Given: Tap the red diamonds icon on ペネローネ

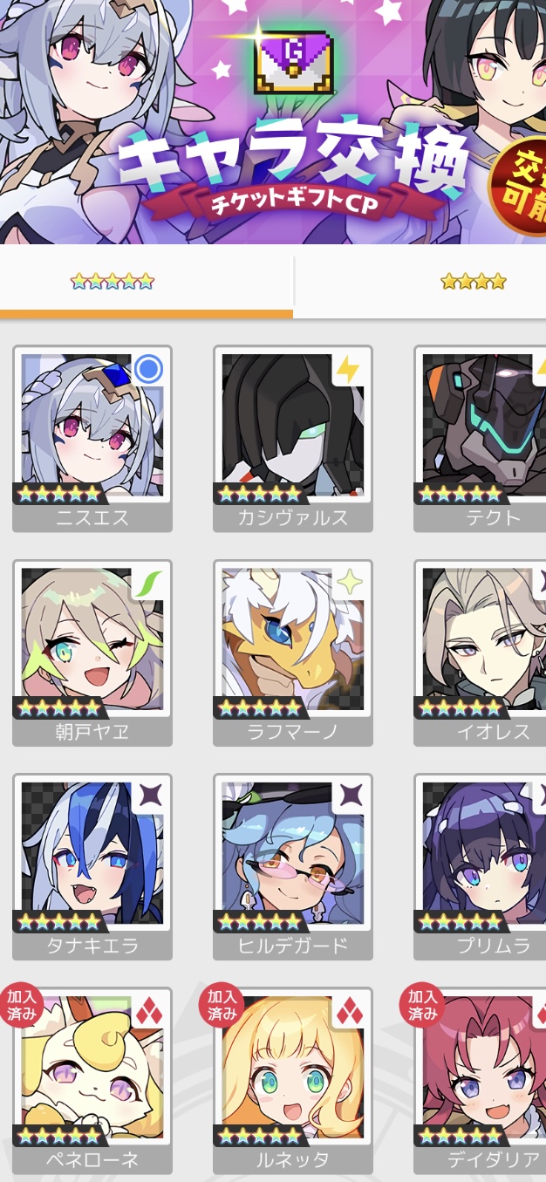Looking at the screenshot, I should tap(149, 1010).
